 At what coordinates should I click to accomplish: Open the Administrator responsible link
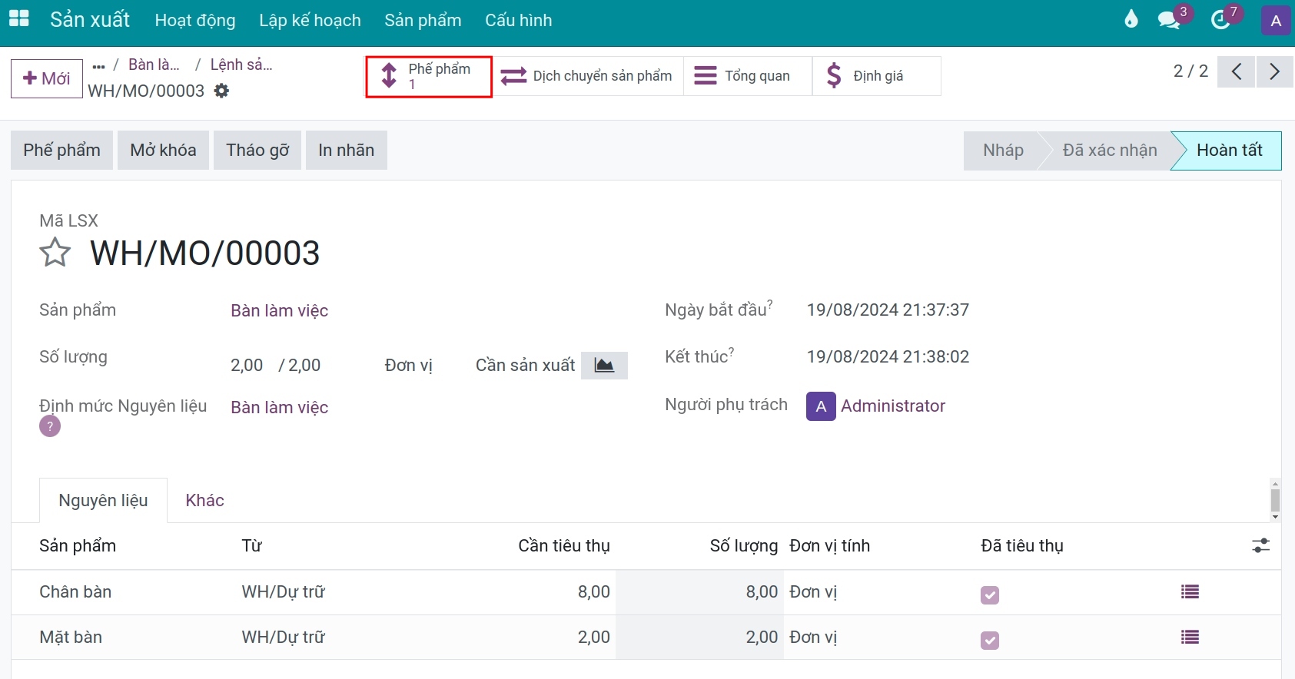893,406
